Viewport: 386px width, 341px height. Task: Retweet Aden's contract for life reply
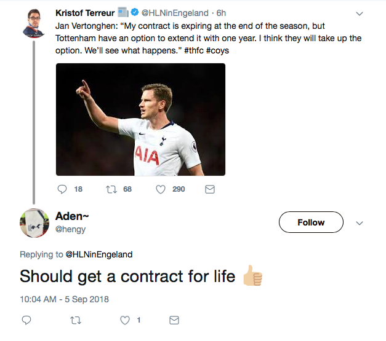pyautogui.click(x=76, y=320)
